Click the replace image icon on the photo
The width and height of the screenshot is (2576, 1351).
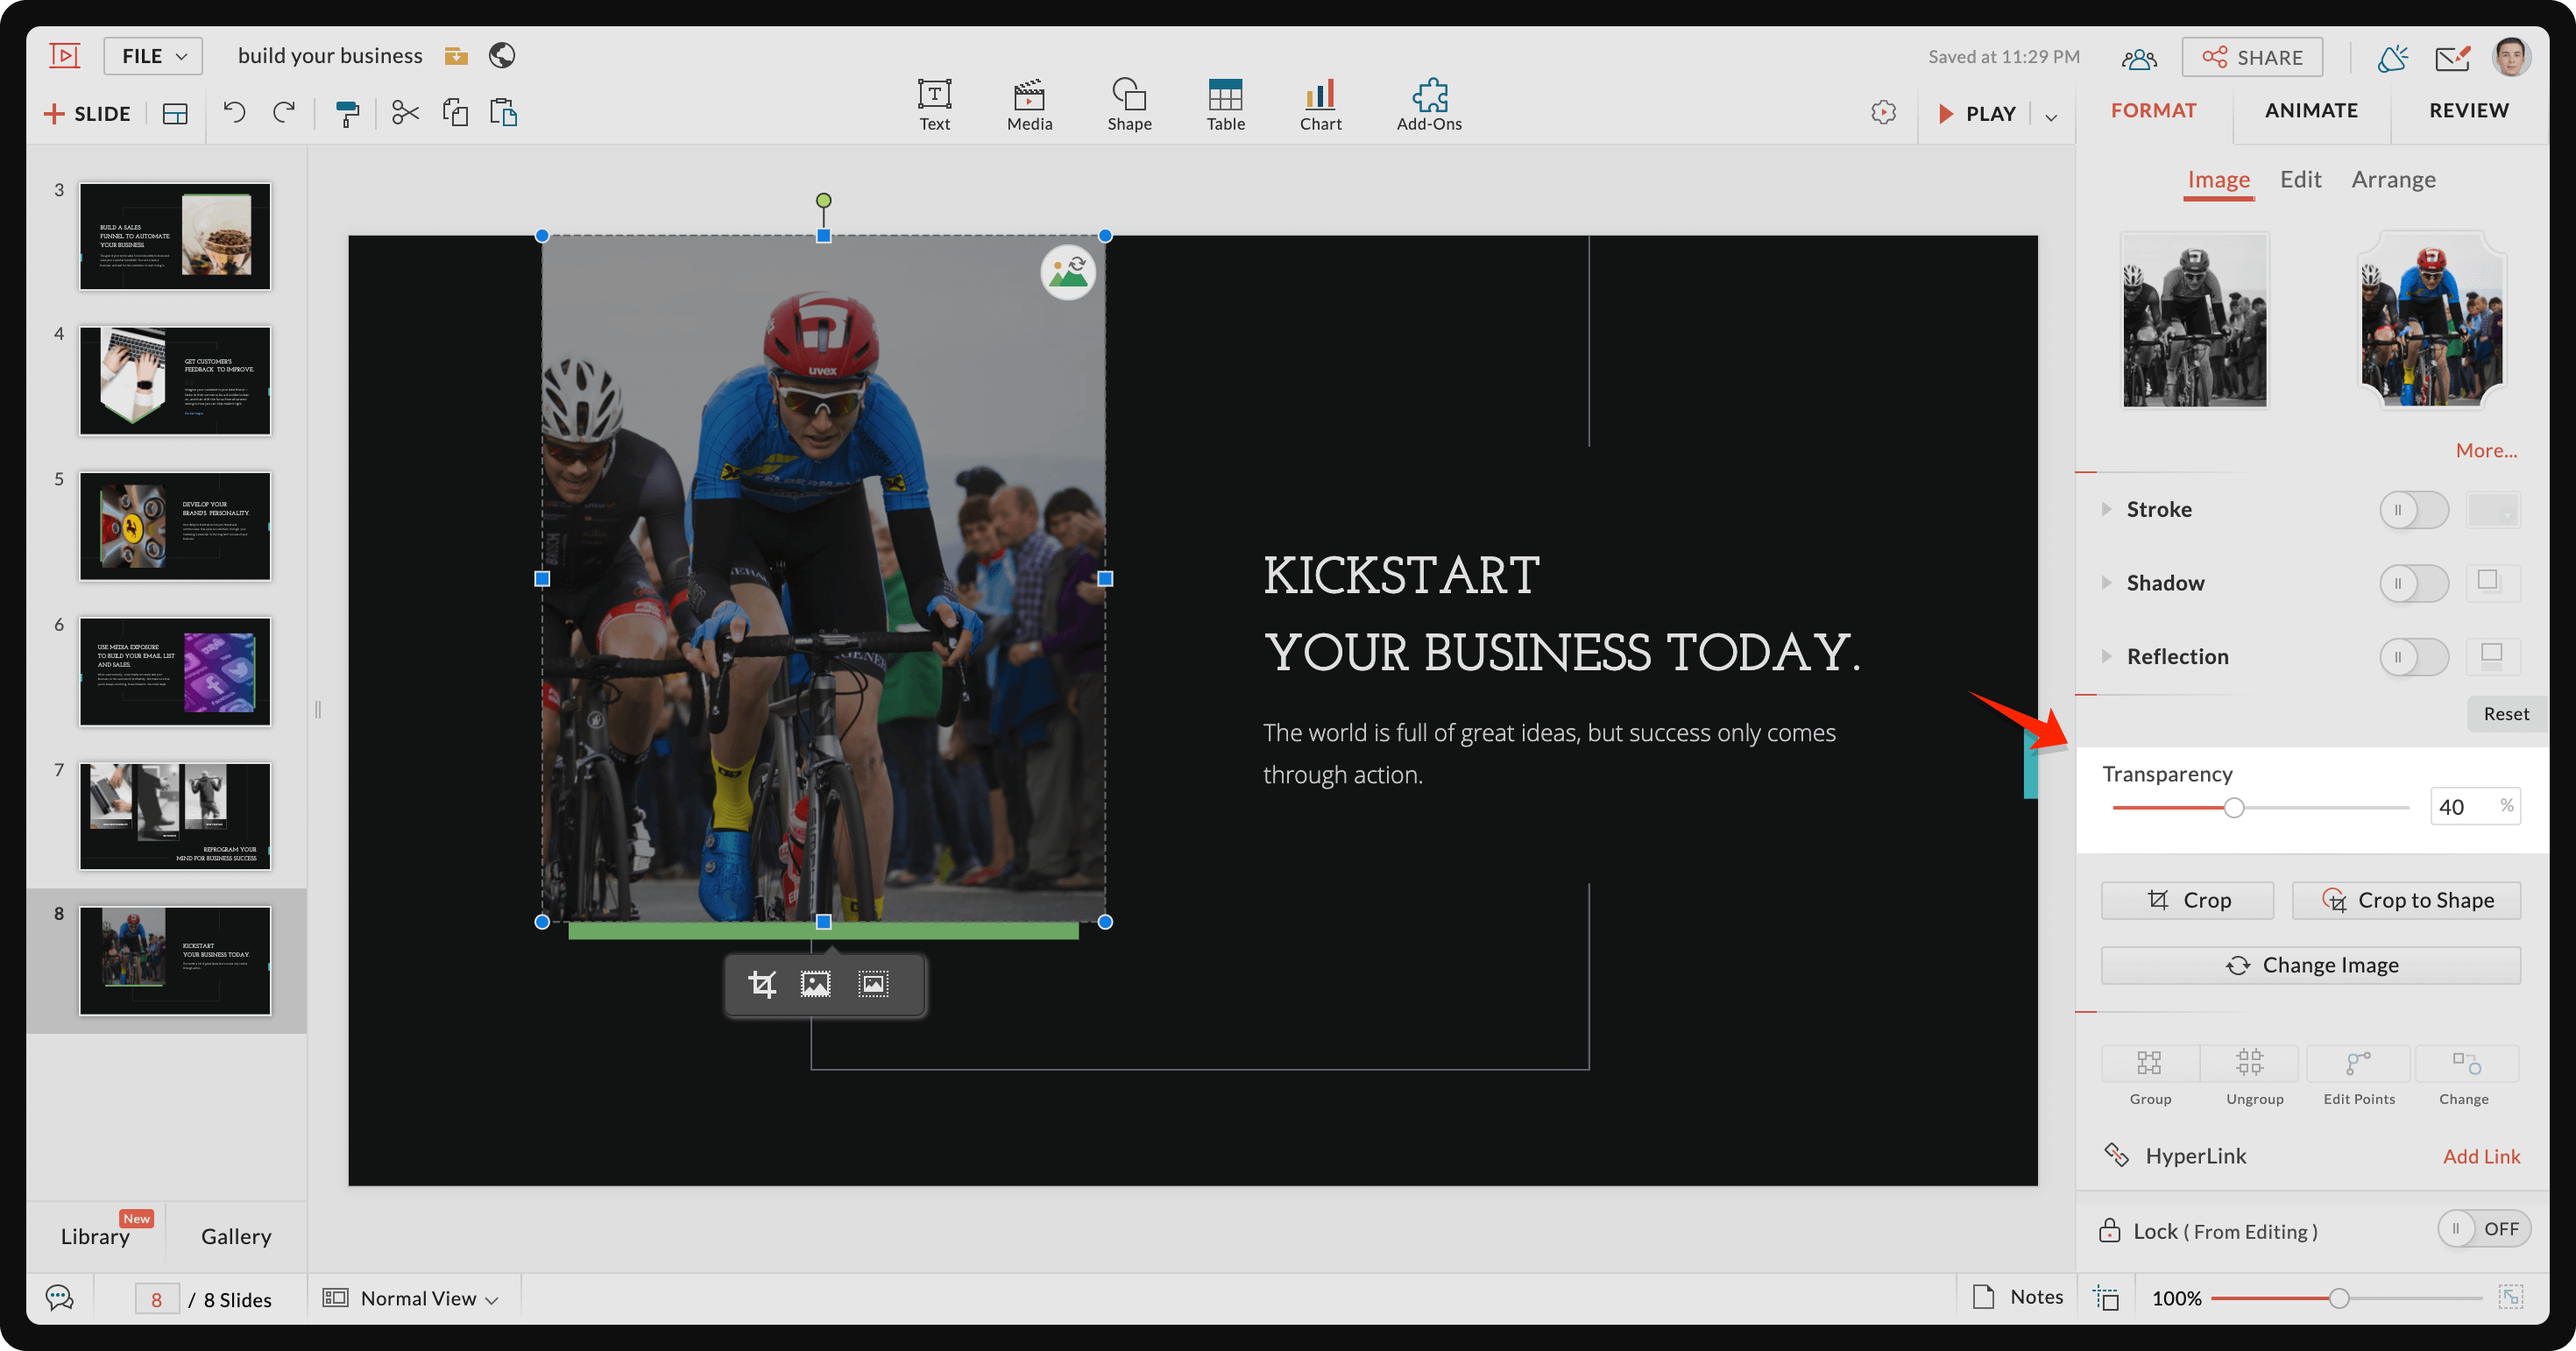coord(1068,272)
